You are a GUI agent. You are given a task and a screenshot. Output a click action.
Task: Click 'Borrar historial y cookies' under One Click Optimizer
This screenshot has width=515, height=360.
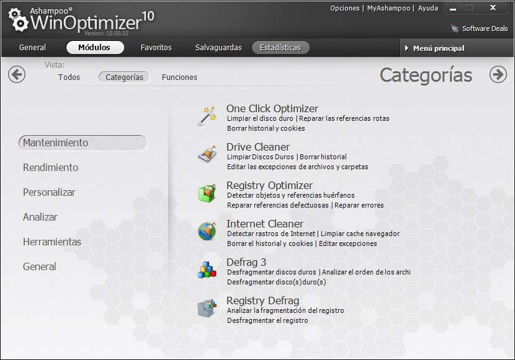[x=266, y=128]
